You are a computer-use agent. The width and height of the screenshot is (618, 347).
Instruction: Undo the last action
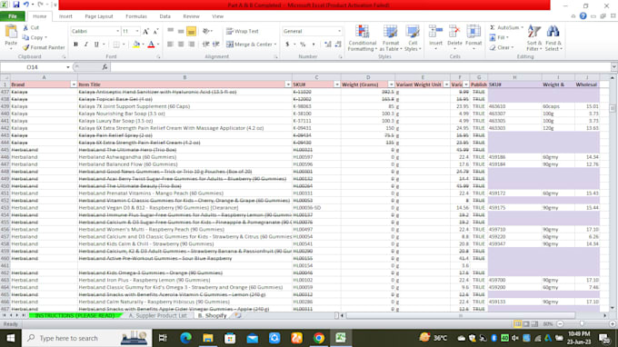26,5
